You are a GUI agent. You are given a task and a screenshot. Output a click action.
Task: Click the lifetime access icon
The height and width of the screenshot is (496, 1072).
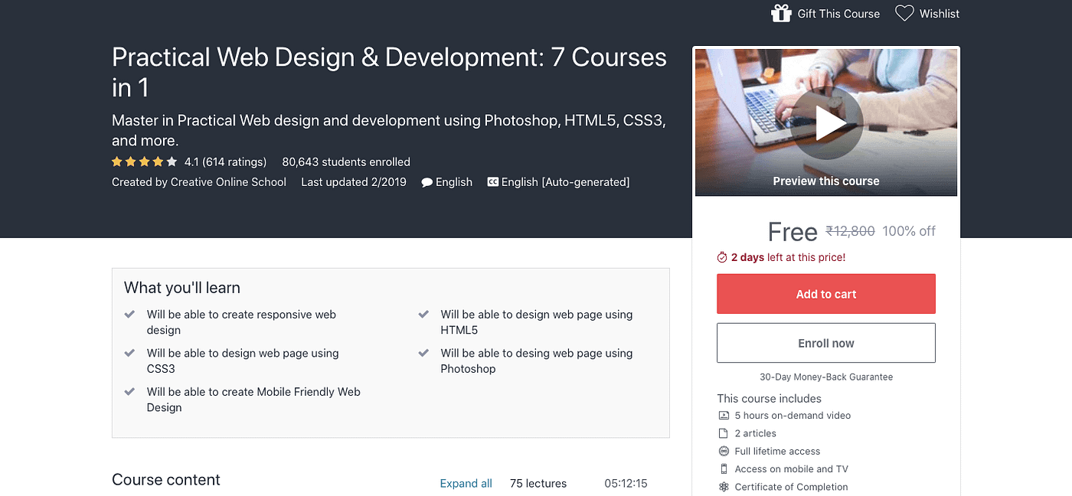tap(724, 452)
